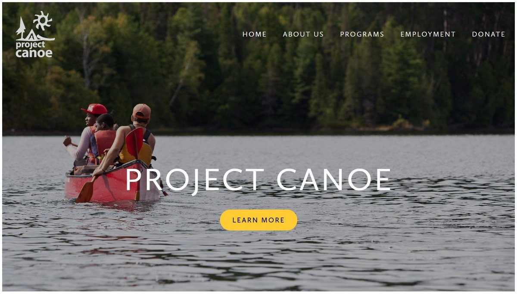Open the About Us menu item
The image size is (517, 294).
(x=303, y=34)
